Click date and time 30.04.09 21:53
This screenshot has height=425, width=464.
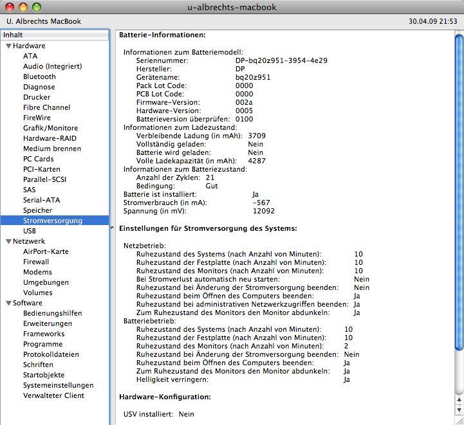[x=433, y=21]
